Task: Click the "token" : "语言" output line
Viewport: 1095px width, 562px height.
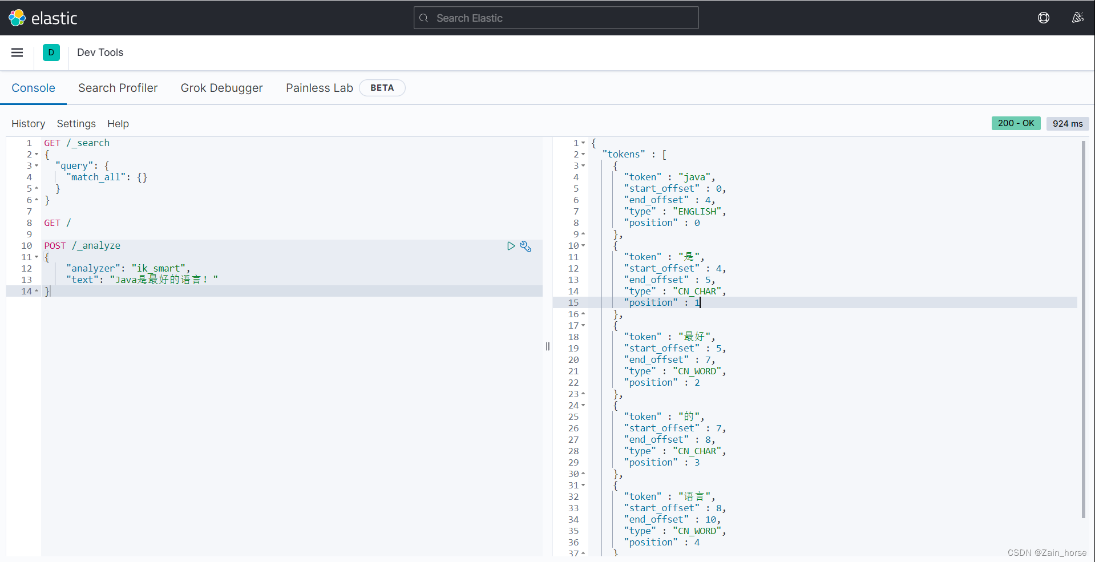Action: (x=669, y=496)
